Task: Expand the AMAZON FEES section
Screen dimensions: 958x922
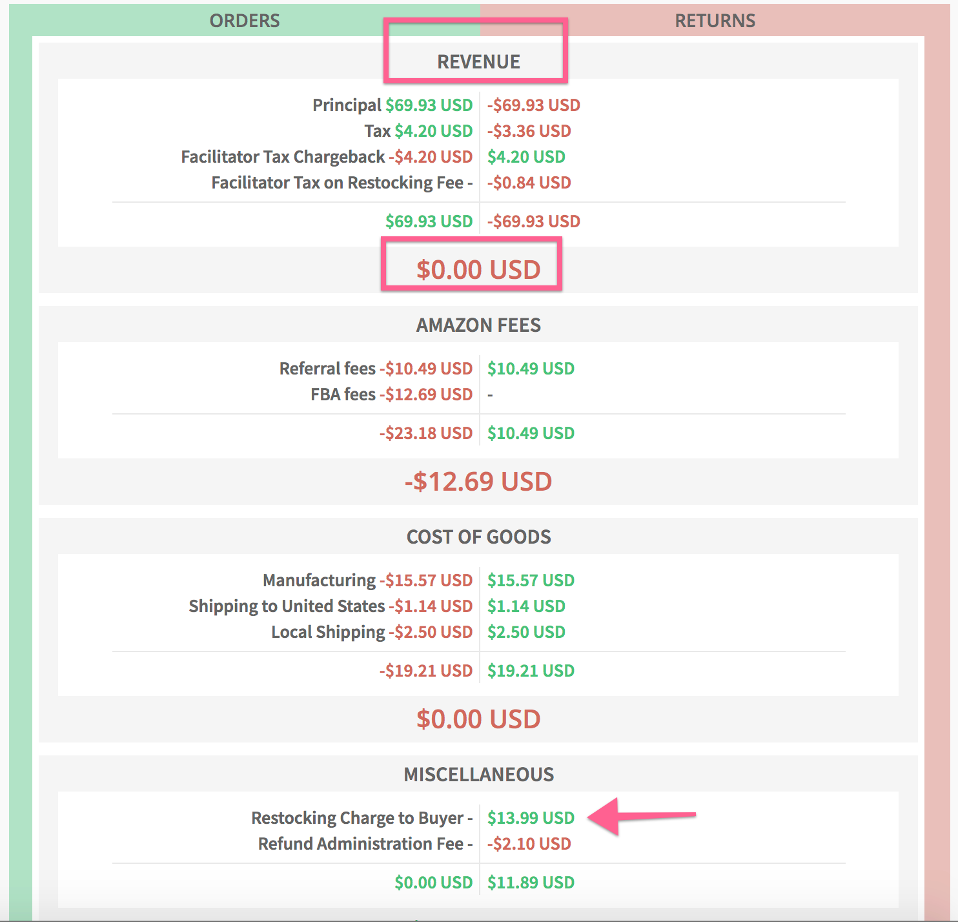Action: tap(478, 325)
